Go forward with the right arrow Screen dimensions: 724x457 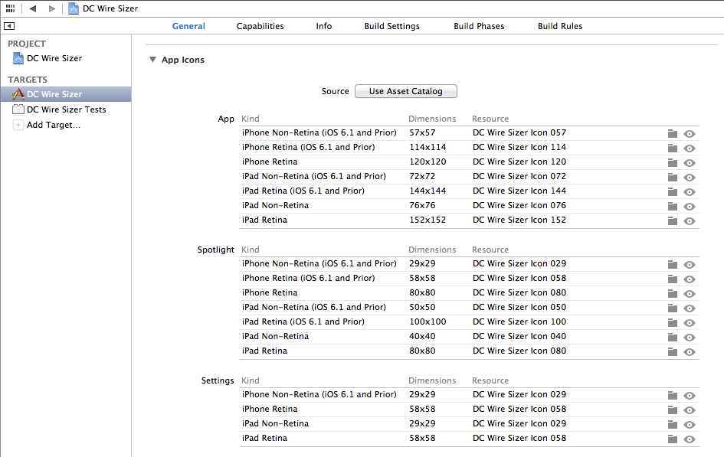(x=51, y=8)
